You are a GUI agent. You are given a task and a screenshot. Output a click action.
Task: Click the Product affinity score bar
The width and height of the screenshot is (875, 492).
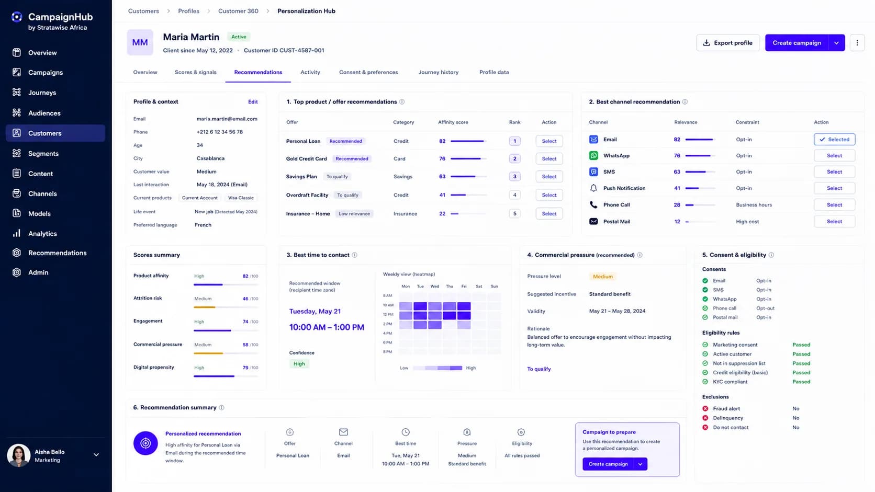point(226,284)
